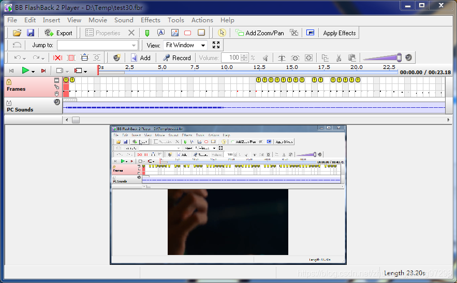Viewport: 457px width, 283px height.
Task: Open the Actions menu
Action: (202, 20)
